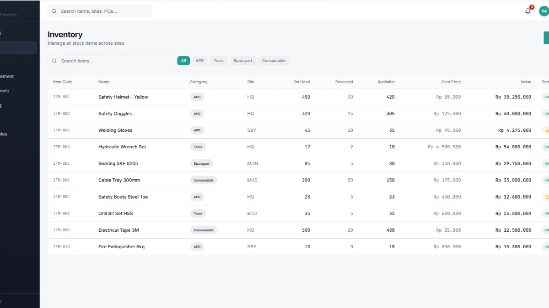Image resolution: width=549 pixels, height=308 pixels.
Task: Click value Rp 4.275.000 in Welding Gloves row
Action: coord(515,130)
